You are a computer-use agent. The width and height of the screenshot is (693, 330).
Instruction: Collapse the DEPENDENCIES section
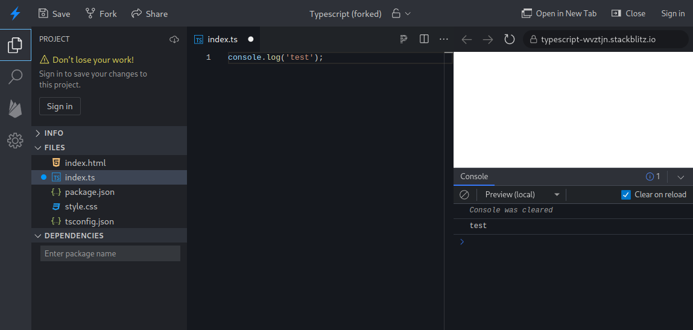(x=109, y=236)
